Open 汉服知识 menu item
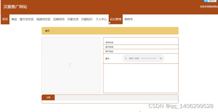 [x=87, y=19]
